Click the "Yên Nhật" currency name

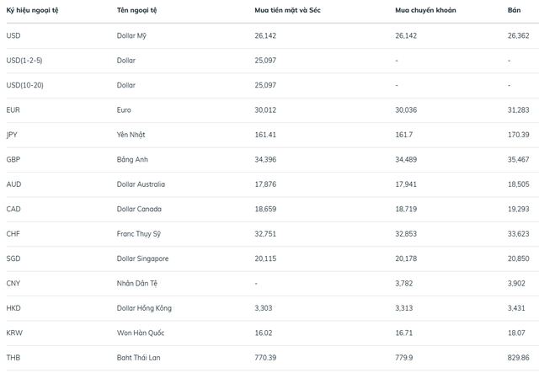tap(133, 135)
